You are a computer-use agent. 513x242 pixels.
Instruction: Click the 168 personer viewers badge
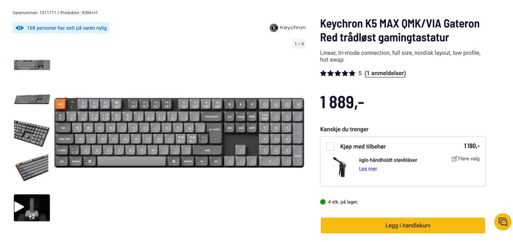click(61, 28)
